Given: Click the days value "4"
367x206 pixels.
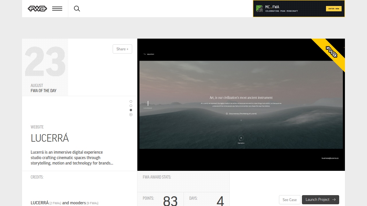Looking at the screenshot, I should [x=220, y=201].
